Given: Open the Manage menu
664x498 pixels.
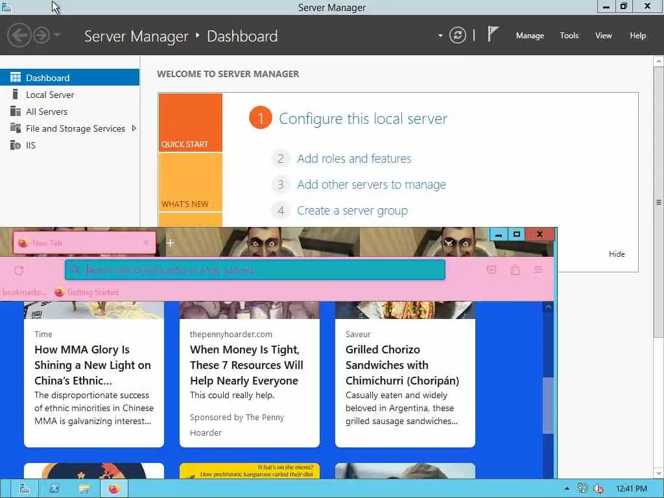Looking at the screenshot, I should click(x=530, y=36).
